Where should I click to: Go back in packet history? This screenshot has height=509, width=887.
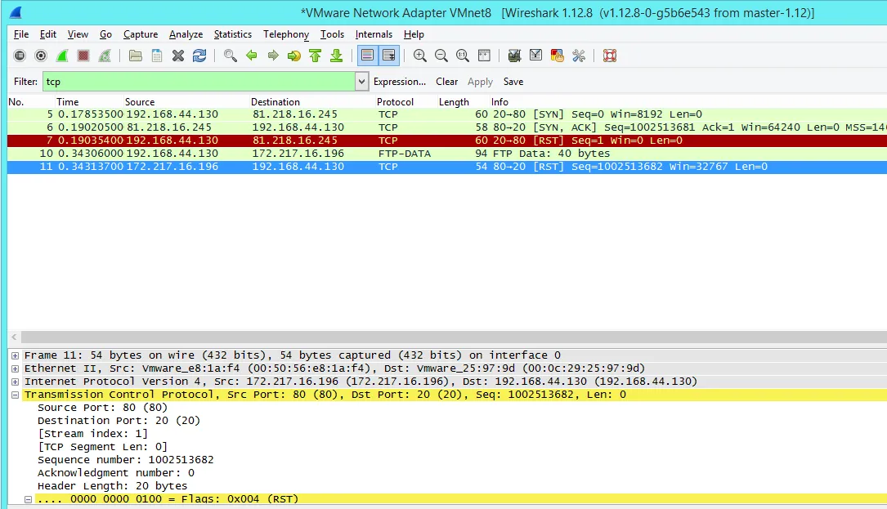point(252,56)
